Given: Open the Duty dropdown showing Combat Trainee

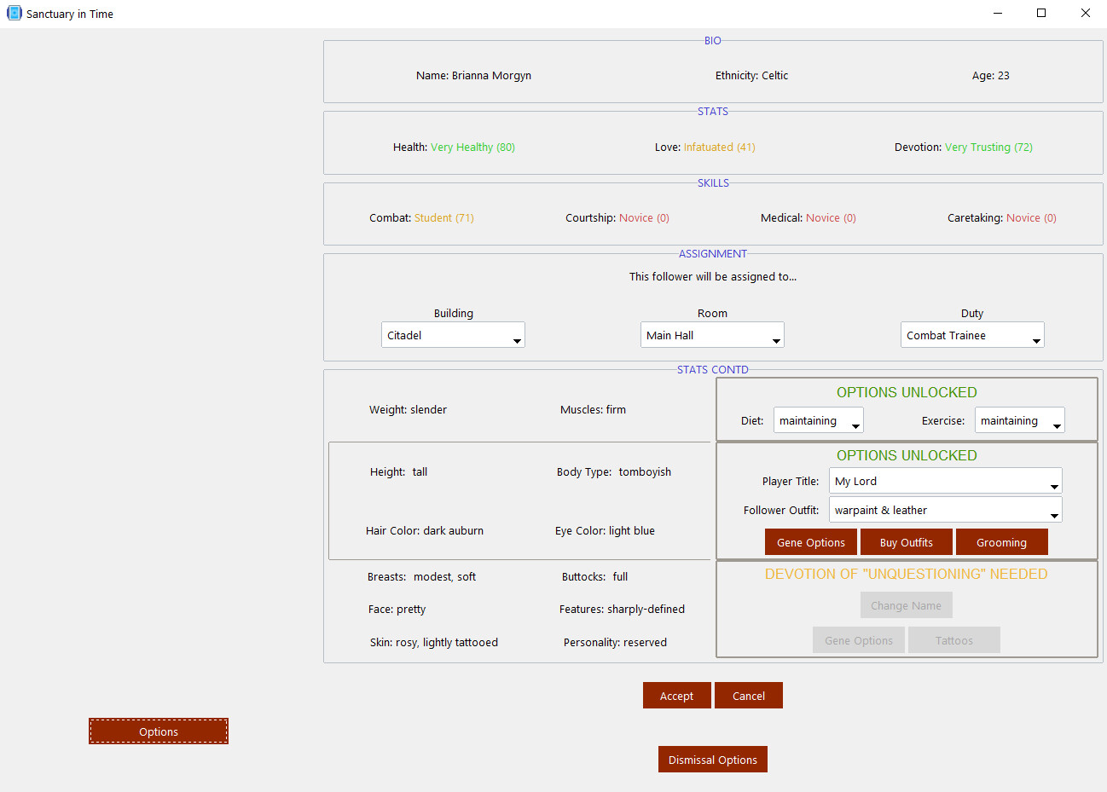Looking at the screenshot, I should [972, 335].
